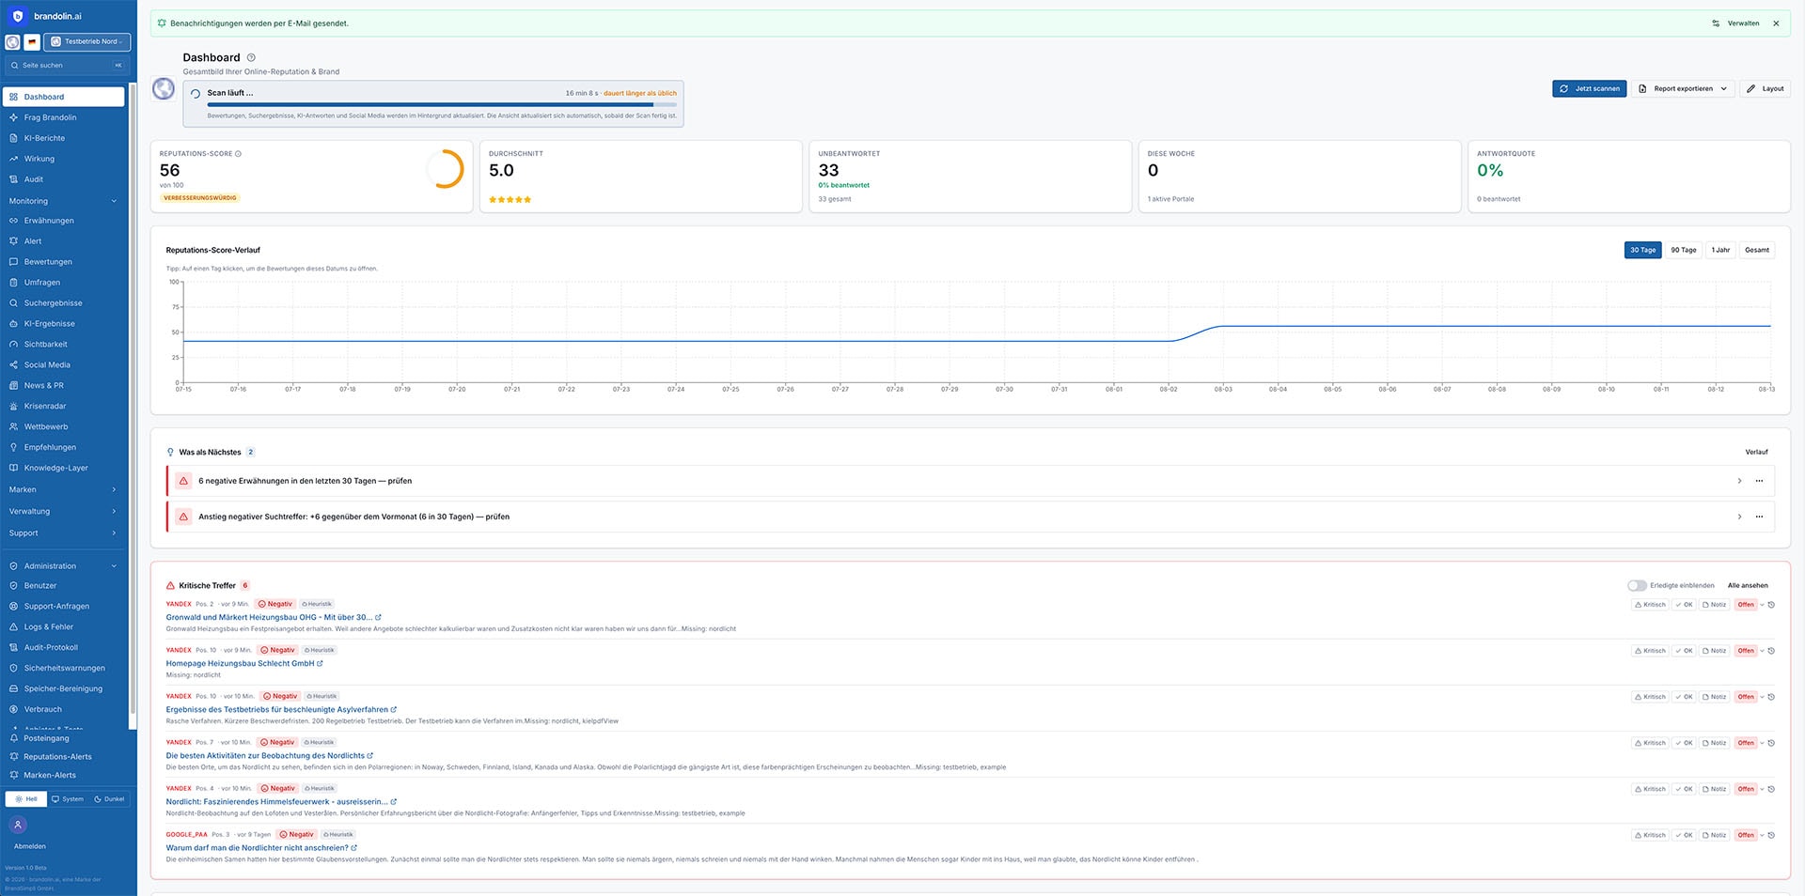Open the user avatar above Abmelden
The image size is (1805, 896).
[17, 825]
